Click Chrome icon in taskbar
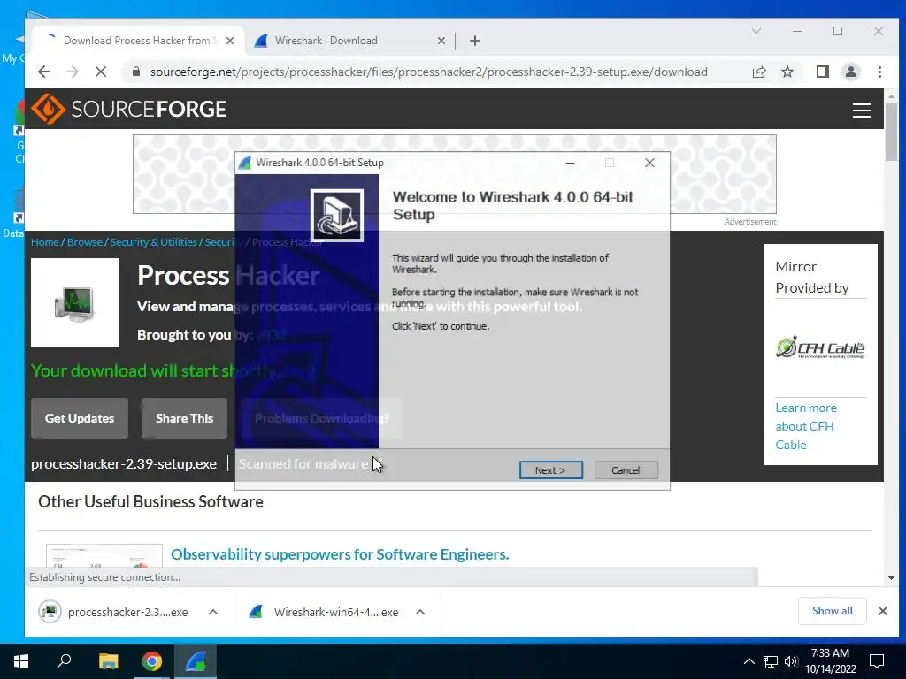 [152, 661]
